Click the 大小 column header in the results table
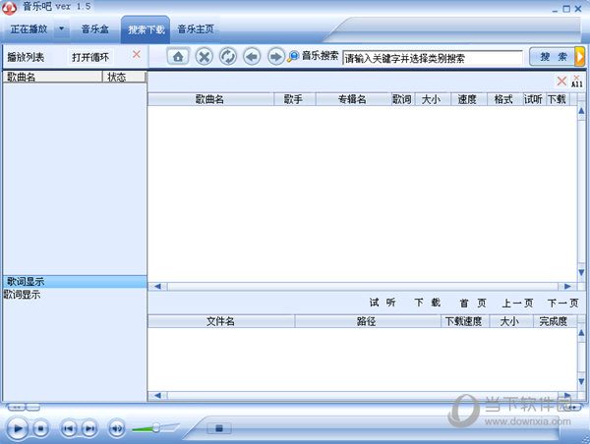590x444 pixels. point(432,99)
